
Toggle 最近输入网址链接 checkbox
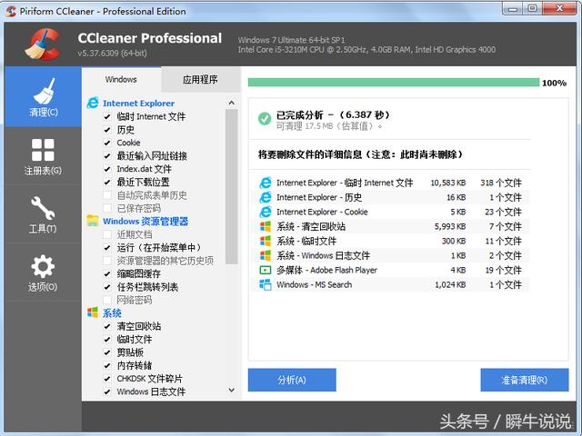pyautogui.click(x=107, y=155)
